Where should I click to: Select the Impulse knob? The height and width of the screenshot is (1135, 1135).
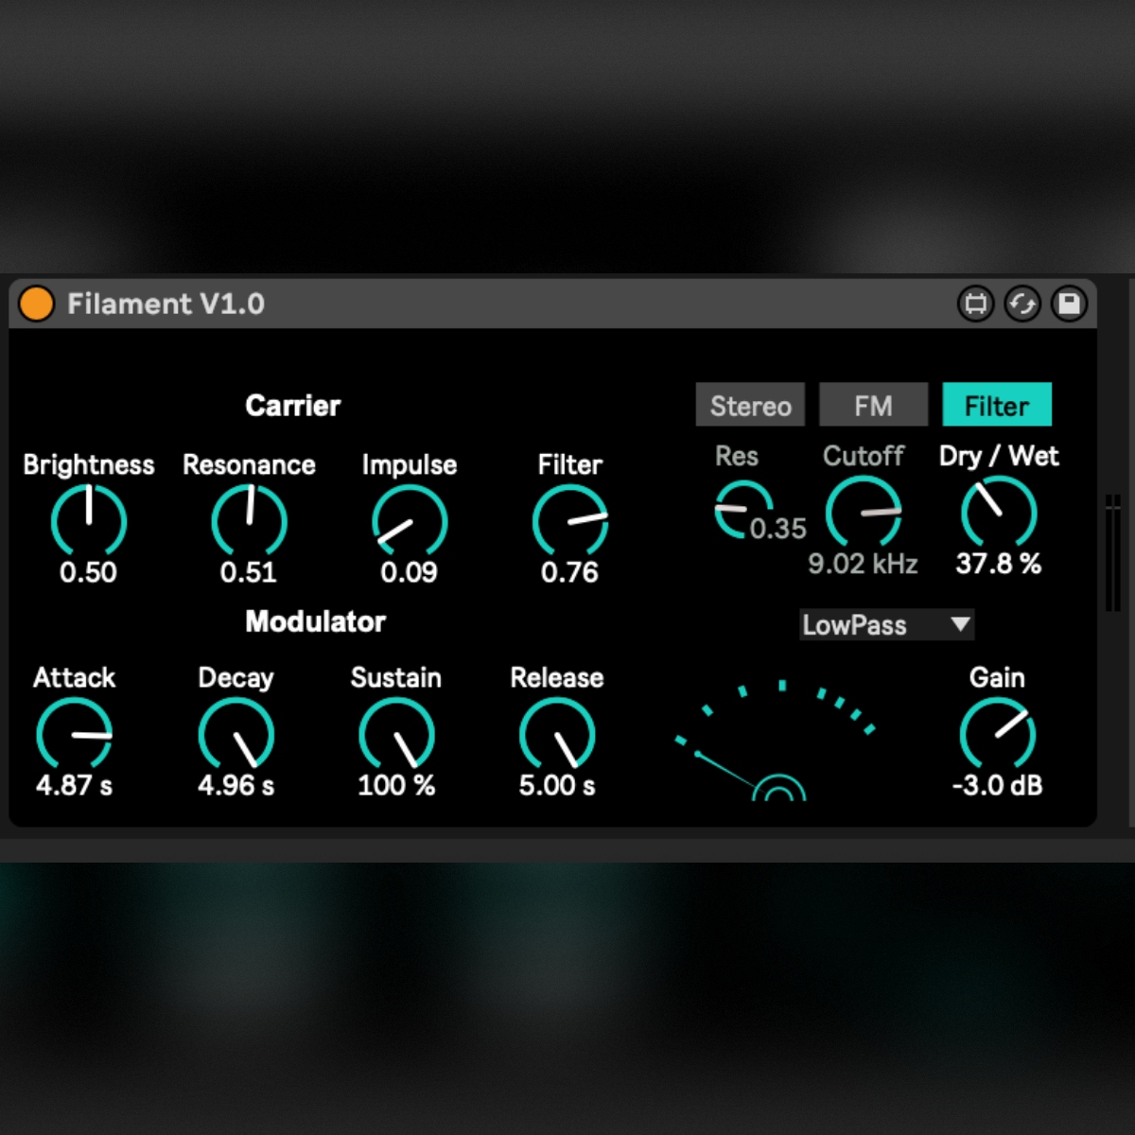[409, 521]
